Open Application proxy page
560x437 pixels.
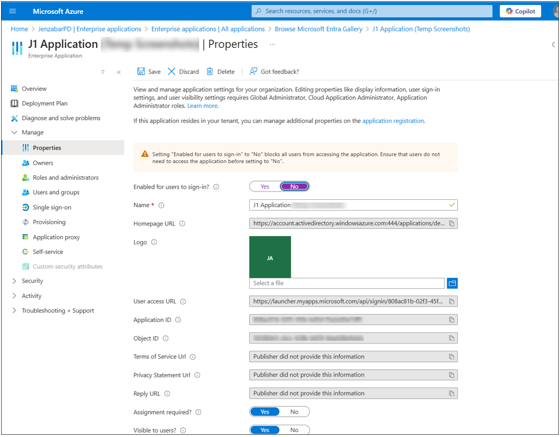56,237
